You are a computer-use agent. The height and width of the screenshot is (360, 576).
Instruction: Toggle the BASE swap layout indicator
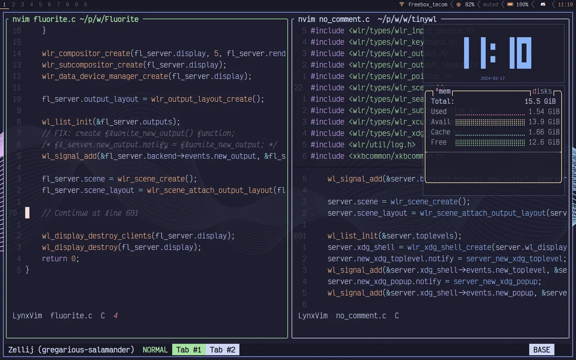coord(542,349)
